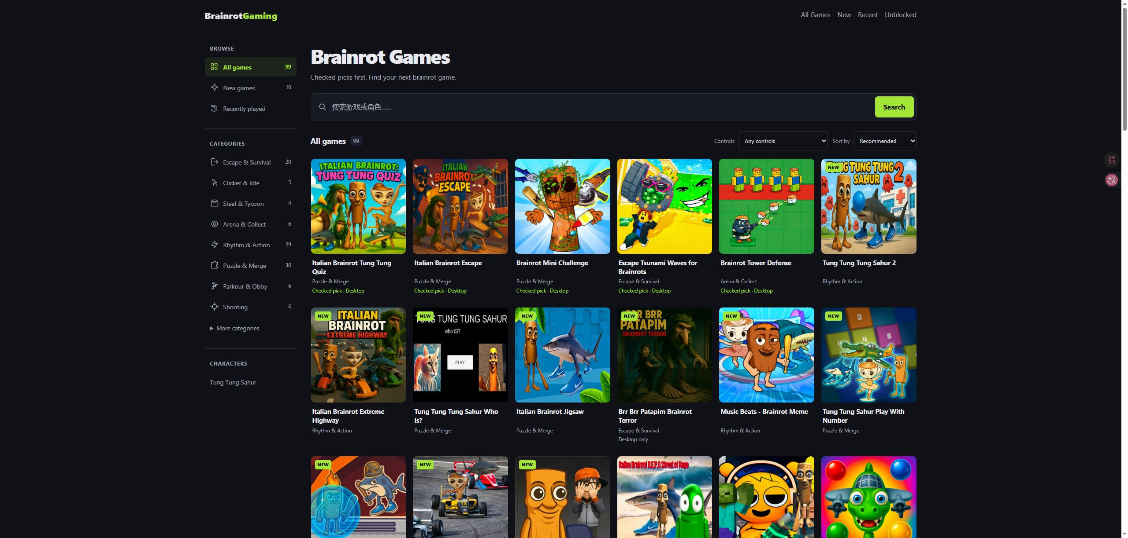This screenshot has height=538, width=1128.
Task: Open Brainrot Tower Defense title link
Action: [x=756, y=263]
